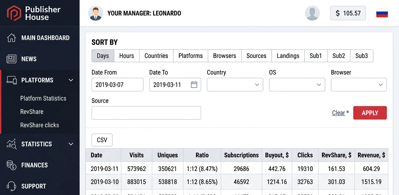The width and height of the screenshot is (399, 195).
Task: Click the Source input field
Action: (146, 113)
